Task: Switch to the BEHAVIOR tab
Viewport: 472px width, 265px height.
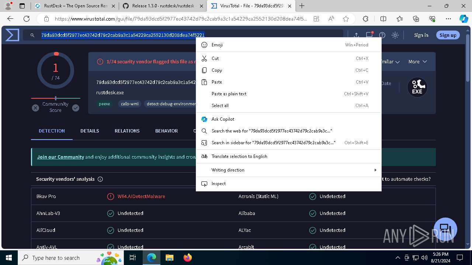Action: pyautogui.click(x=166, y=131)
